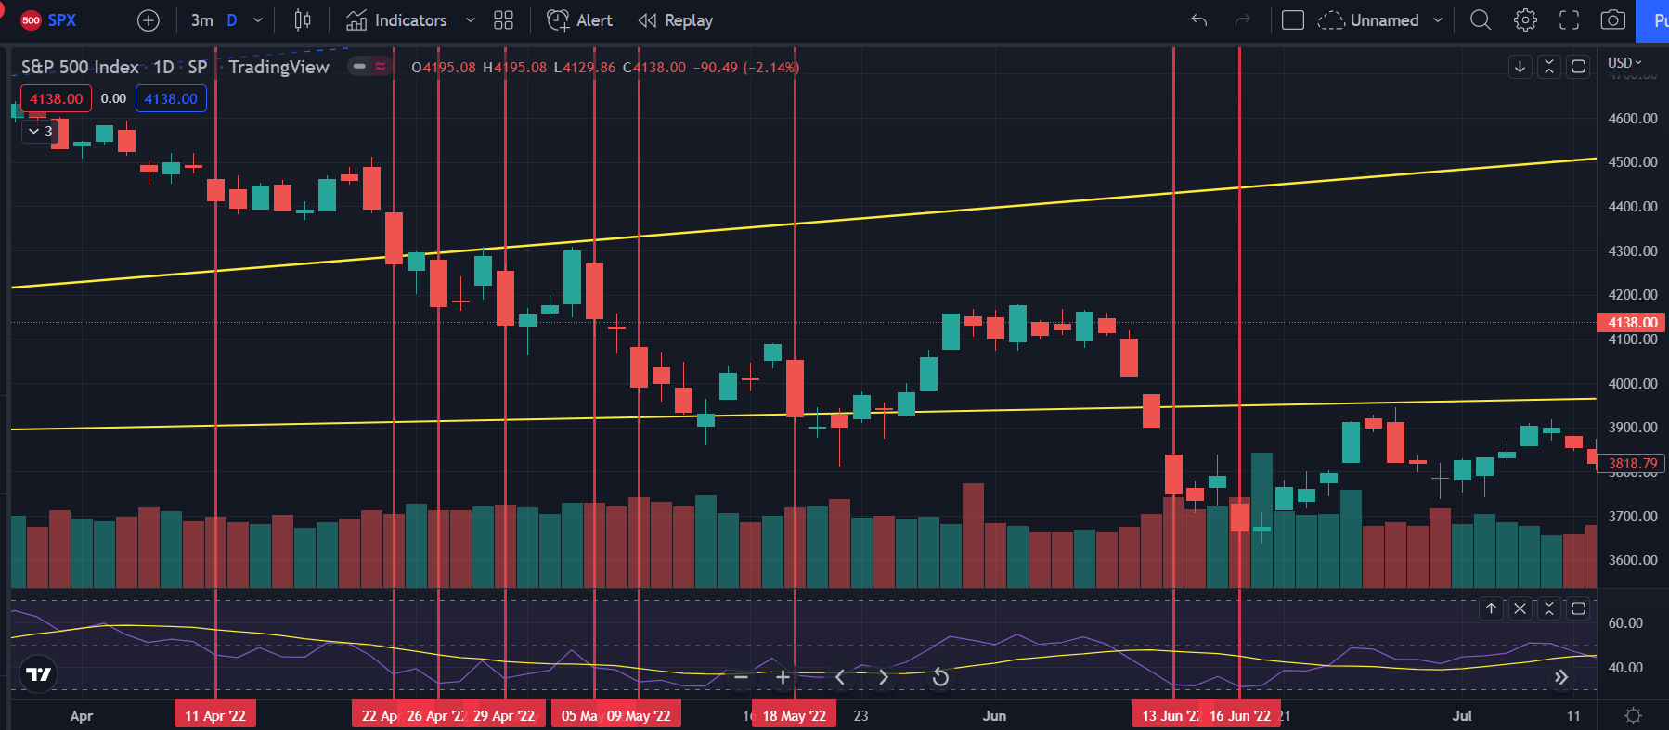
Task: Zoom out the chart with minus button
Action: (x=741, y=677)
